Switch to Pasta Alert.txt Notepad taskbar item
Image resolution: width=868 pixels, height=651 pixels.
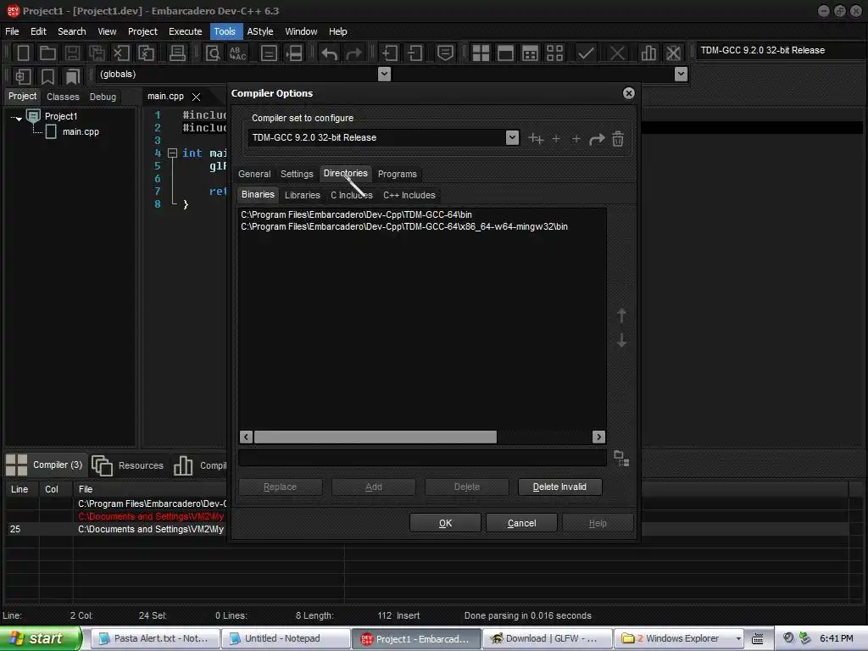155,638
